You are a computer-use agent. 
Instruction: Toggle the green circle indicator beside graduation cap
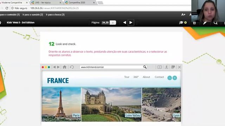185,22
